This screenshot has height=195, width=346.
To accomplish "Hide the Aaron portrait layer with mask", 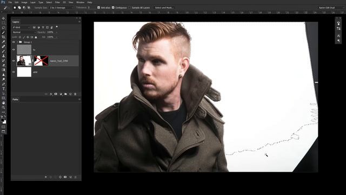I will [14, 61].
